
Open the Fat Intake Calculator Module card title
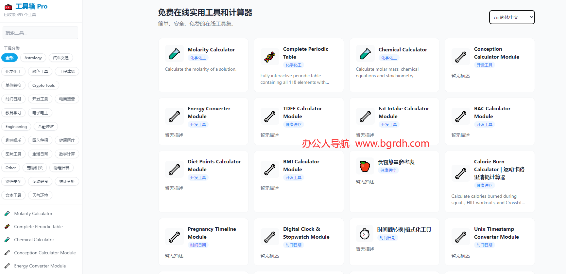[404, 112]
